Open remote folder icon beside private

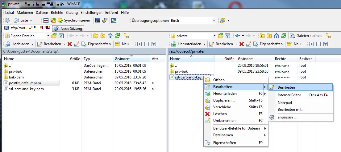(220, 36)
